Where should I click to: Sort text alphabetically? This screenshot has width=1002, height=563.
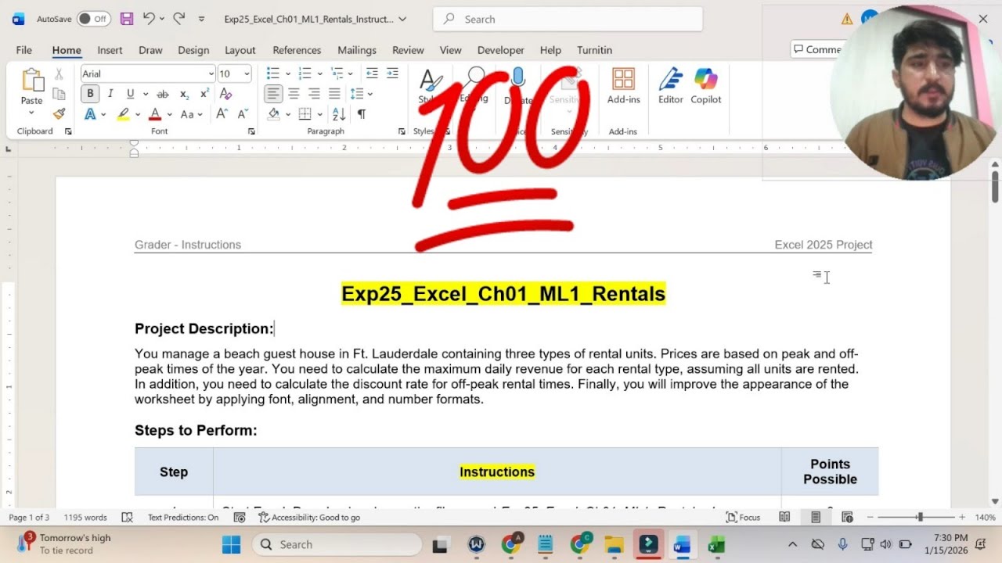pos(339,114)
